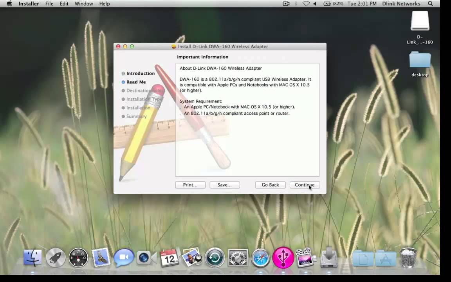Image resolution: width=451 pixels, height=282 pixels.
Task: Open the Documents folder stack in Dock
Action: tap(363, 258)
